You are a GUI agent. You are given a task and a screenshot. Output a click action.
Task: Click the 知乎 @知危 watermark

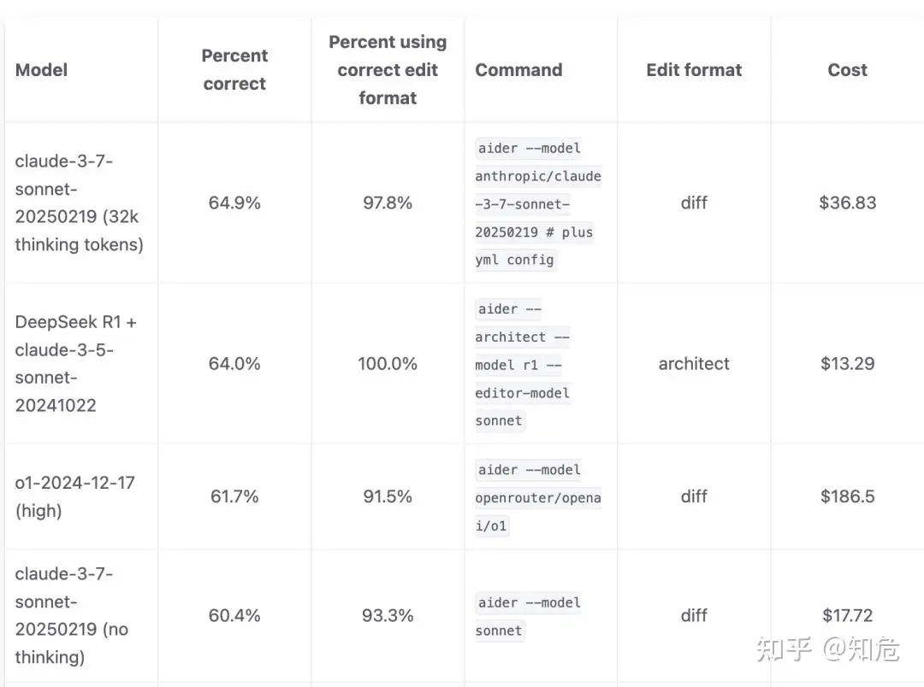[828, 649]
